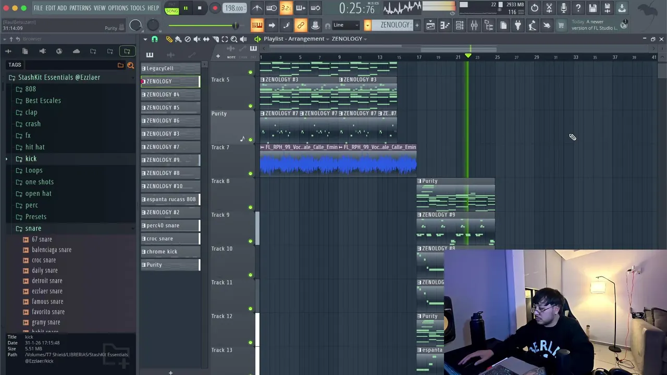This screenshot has width=667, height=375.
Task: Click the main volume knob
Action: point(135,25)
